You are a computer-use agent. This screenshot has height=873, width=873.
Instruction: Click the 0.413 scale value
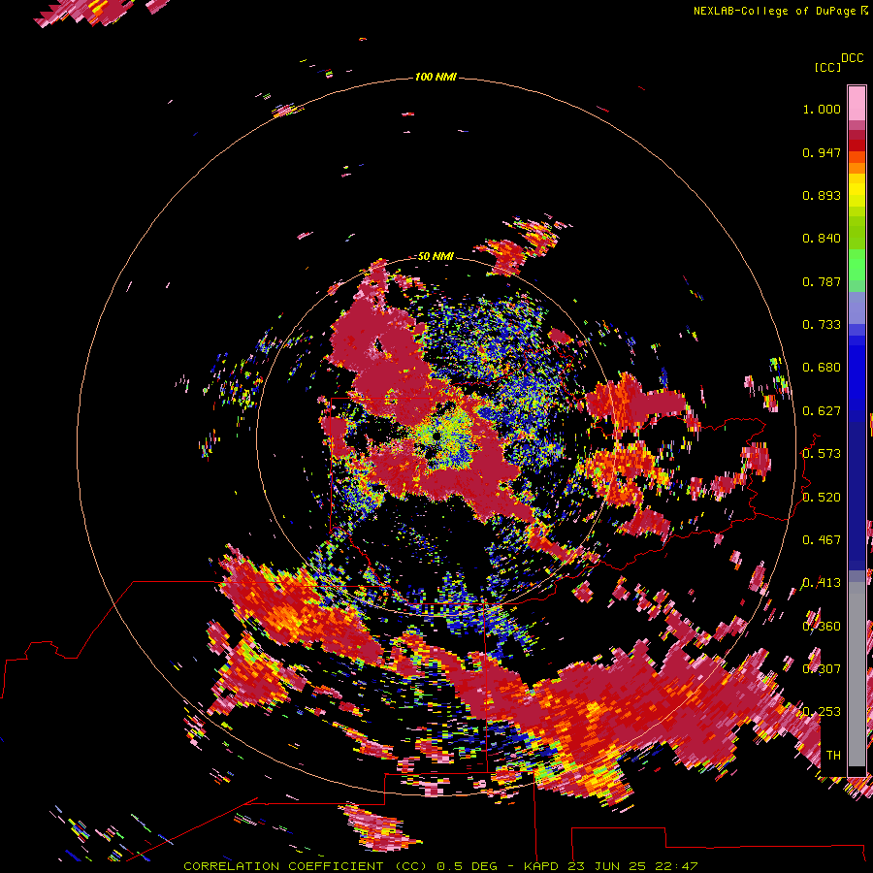[x=822, y=583]
